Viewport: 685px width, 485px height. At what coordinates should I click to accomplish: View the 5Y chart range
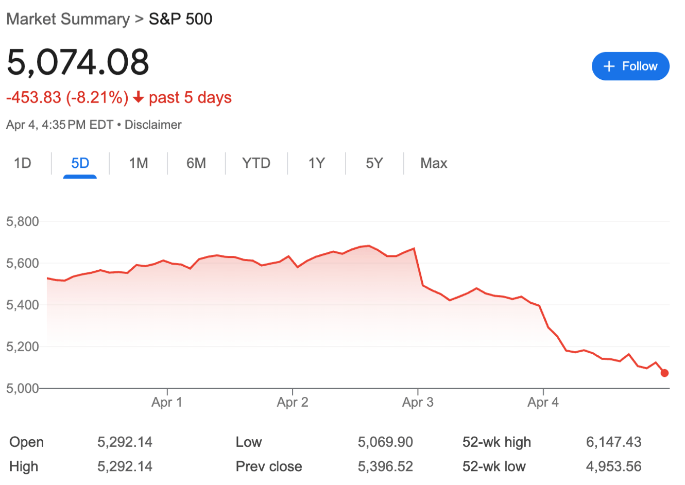pyautogui.click(x=374, y=164)
